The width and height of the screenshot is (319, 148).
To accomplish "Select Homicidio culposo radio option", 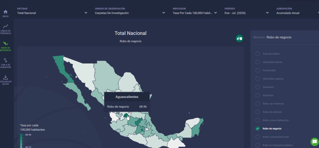I will pyautogui.click(x=257, y=79).
